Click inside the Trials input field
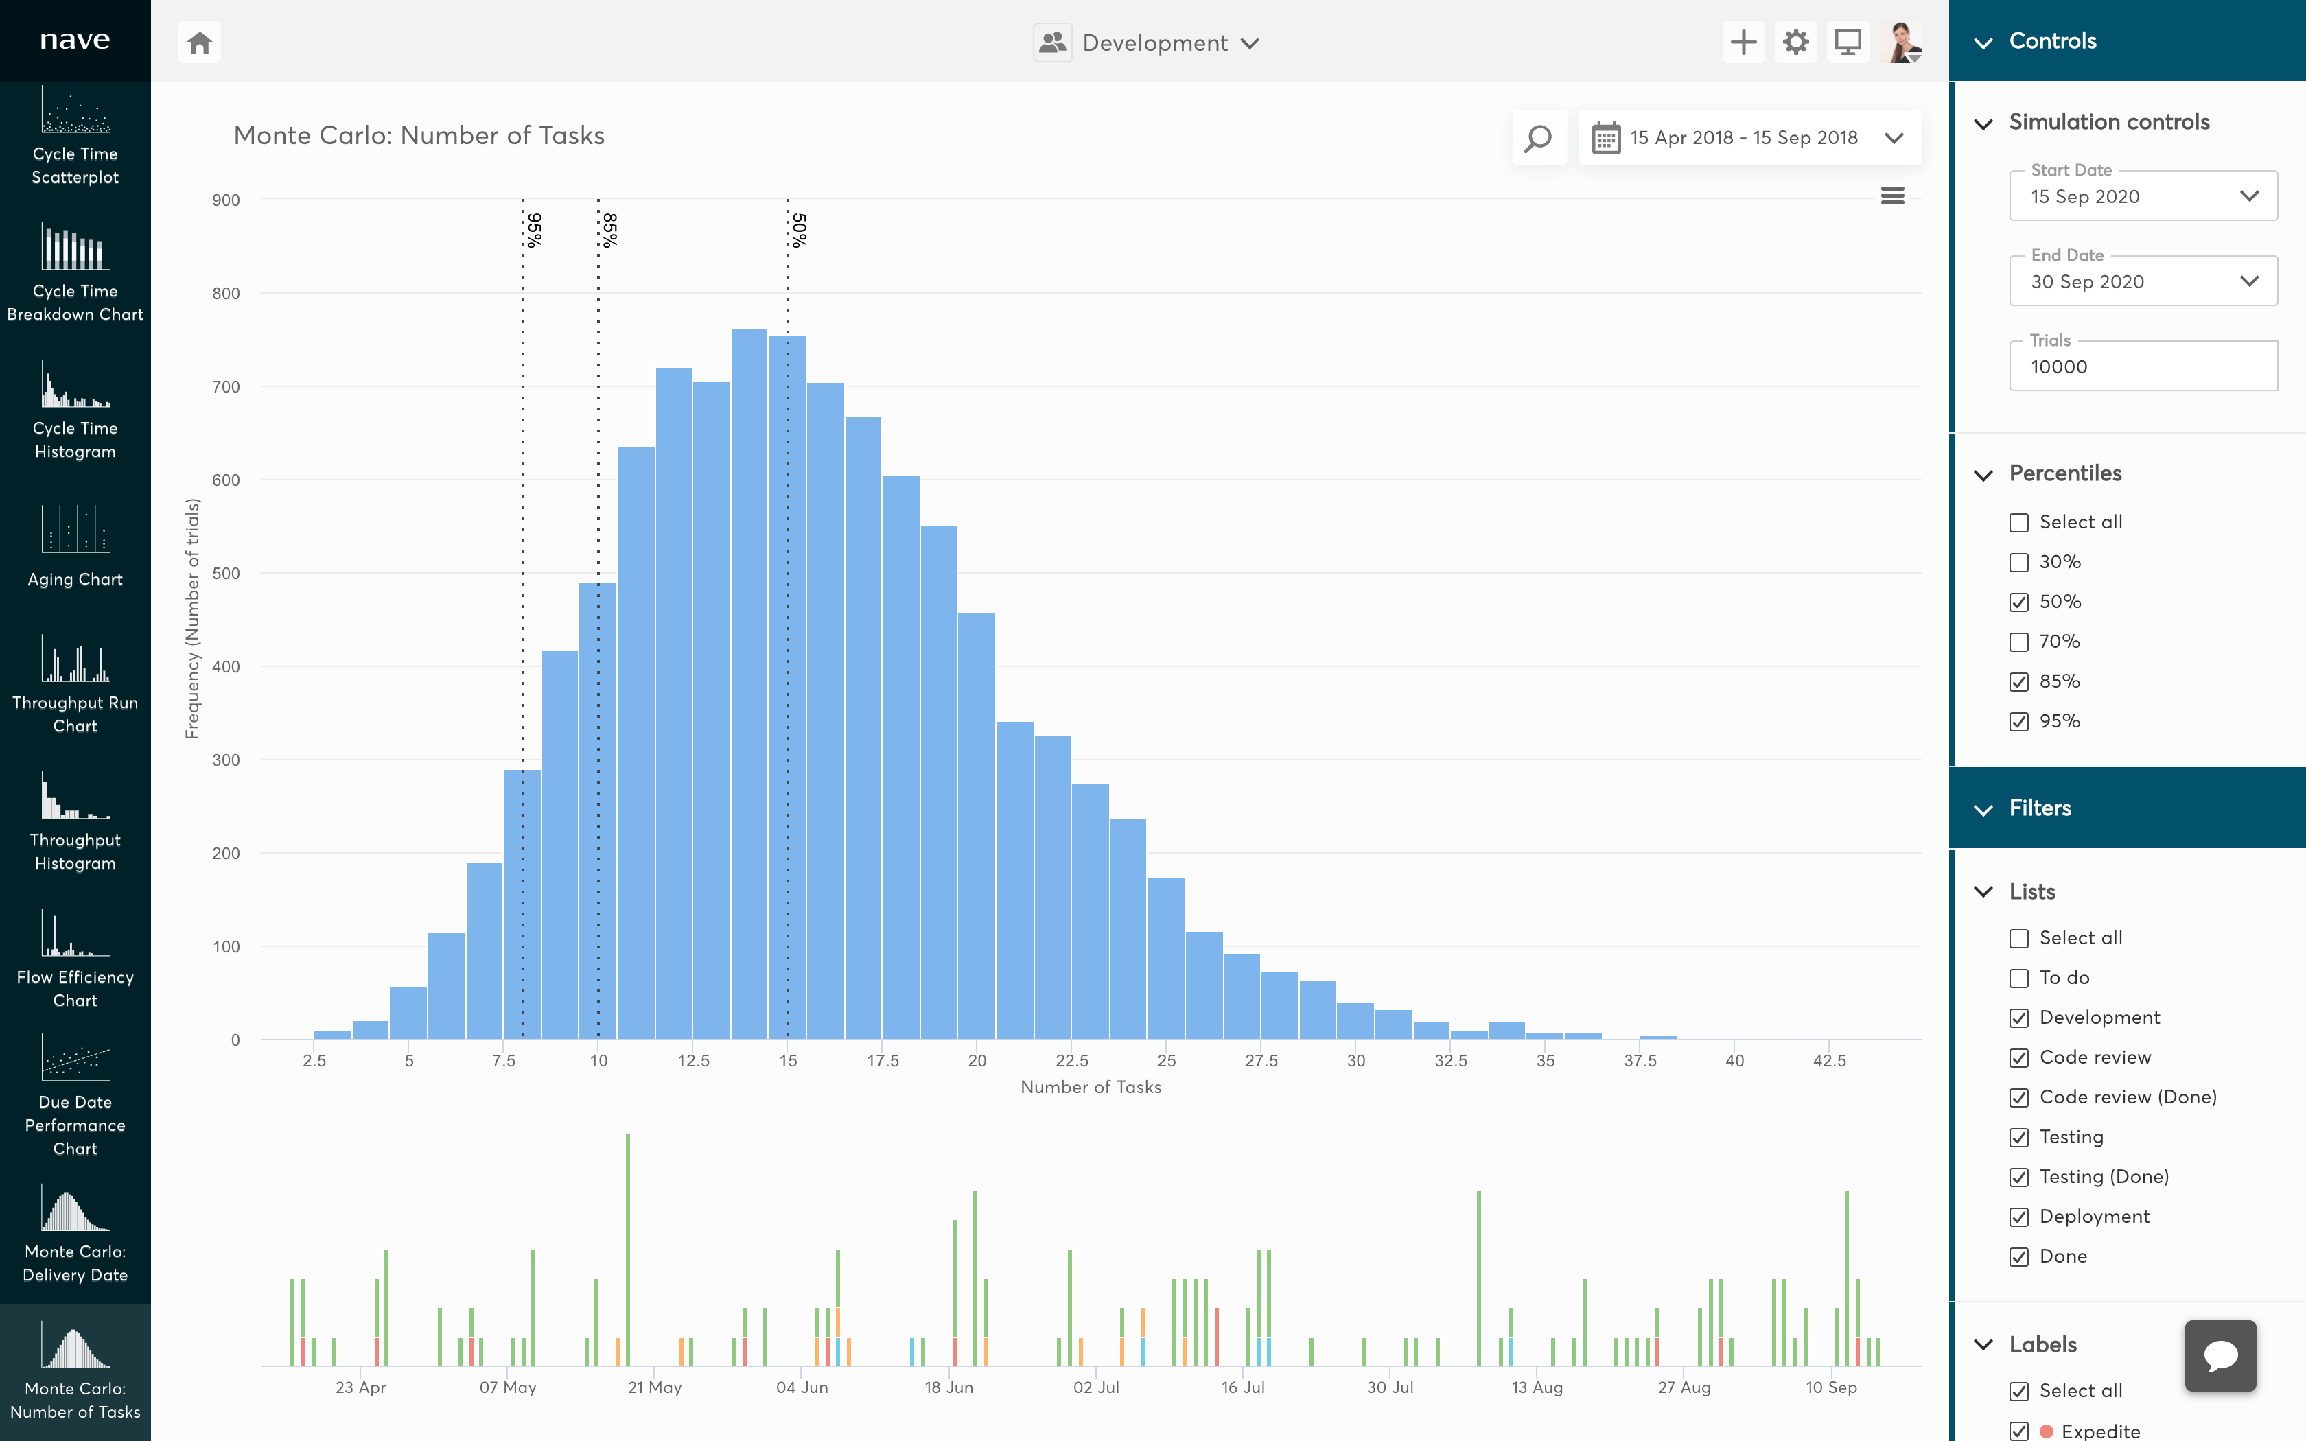Viewport: 2306px width, 1441px height. click(x=2142, y=366)
